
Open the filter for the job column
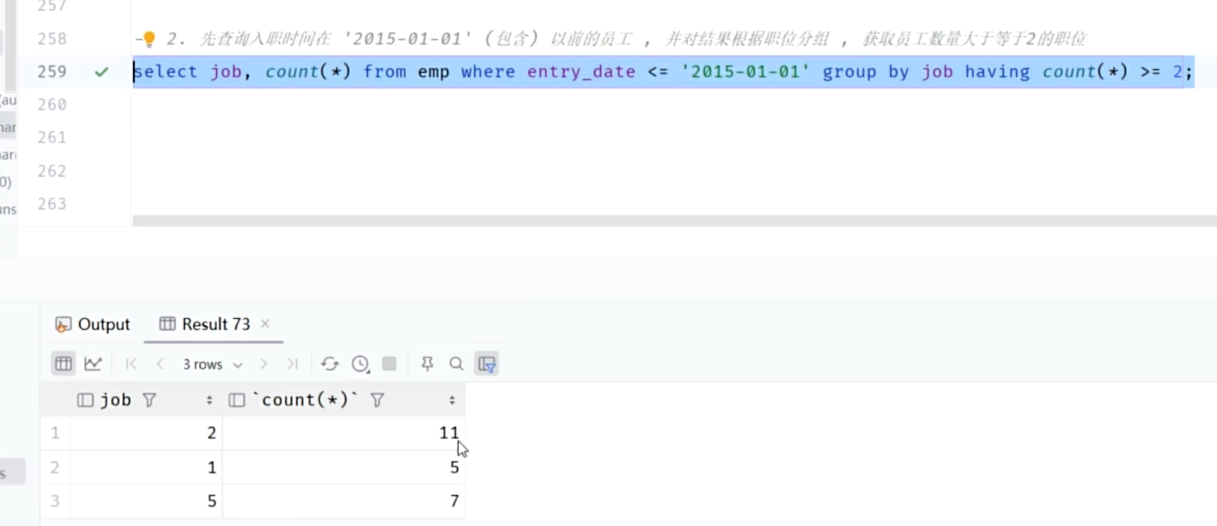click(x=149, y=400)
